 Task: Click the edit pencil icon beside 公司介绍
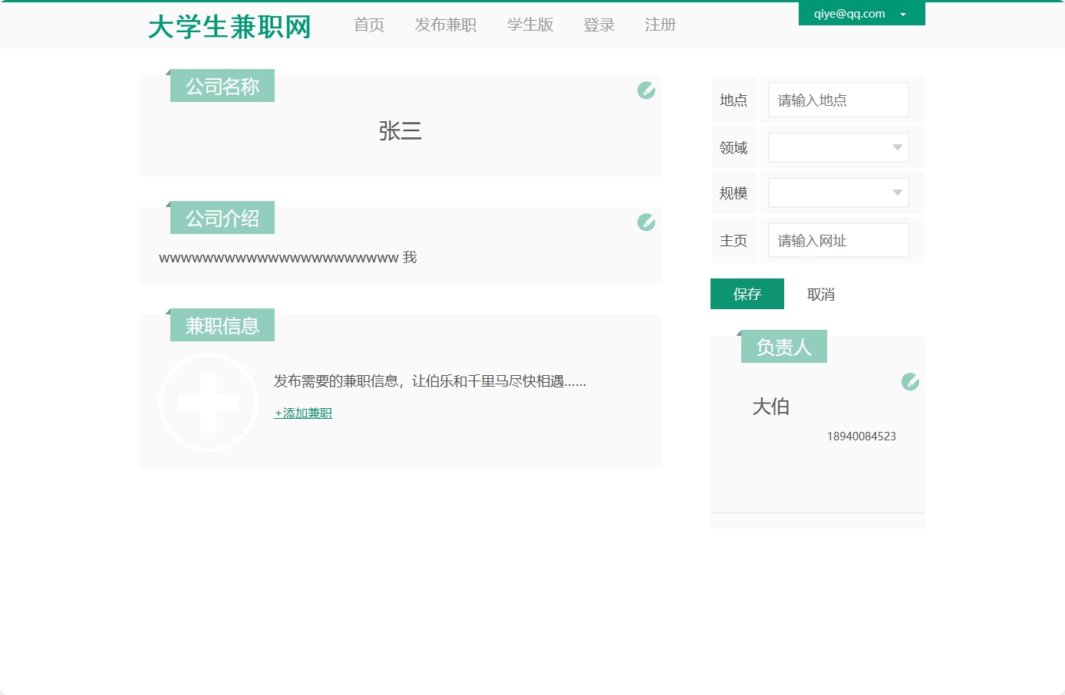pyautogui.click(x=645, y=222)
